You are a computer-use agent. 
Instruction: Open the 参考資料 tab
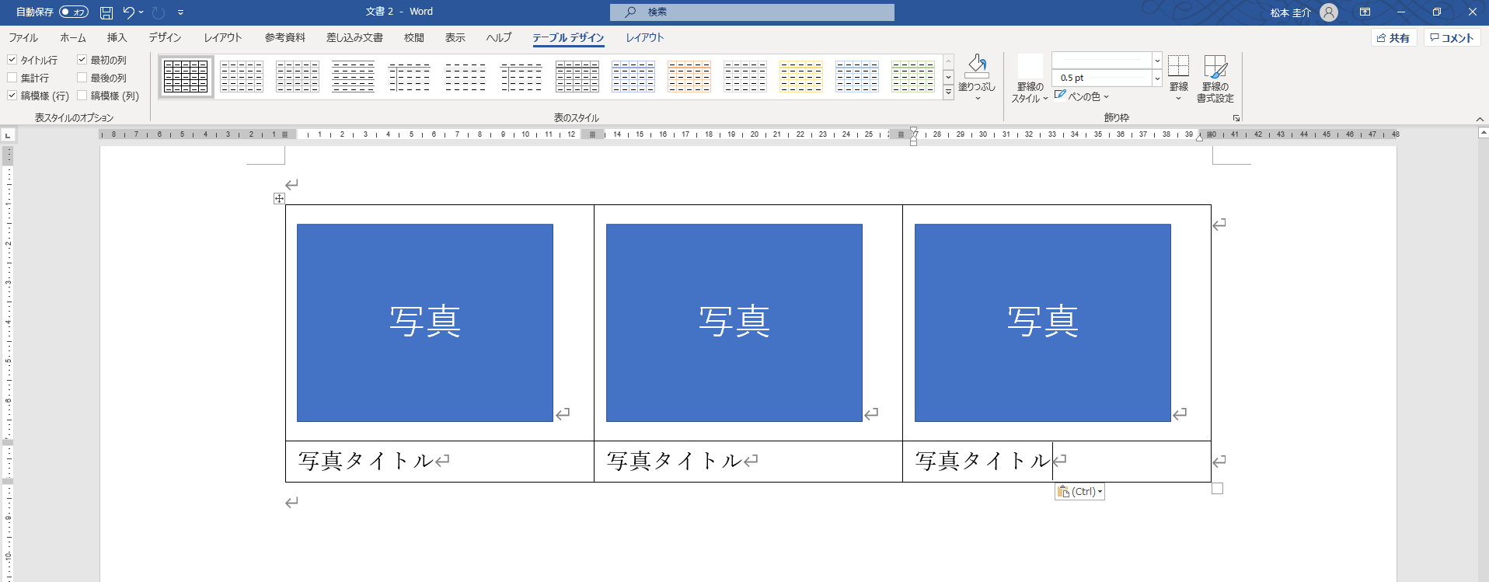pyautogui.click(x=284, y=37)
